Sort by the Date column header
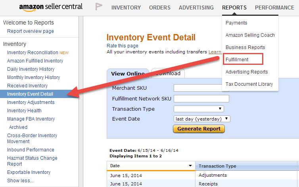This screenshot has height=187, width=299. [x=151, y=166]
